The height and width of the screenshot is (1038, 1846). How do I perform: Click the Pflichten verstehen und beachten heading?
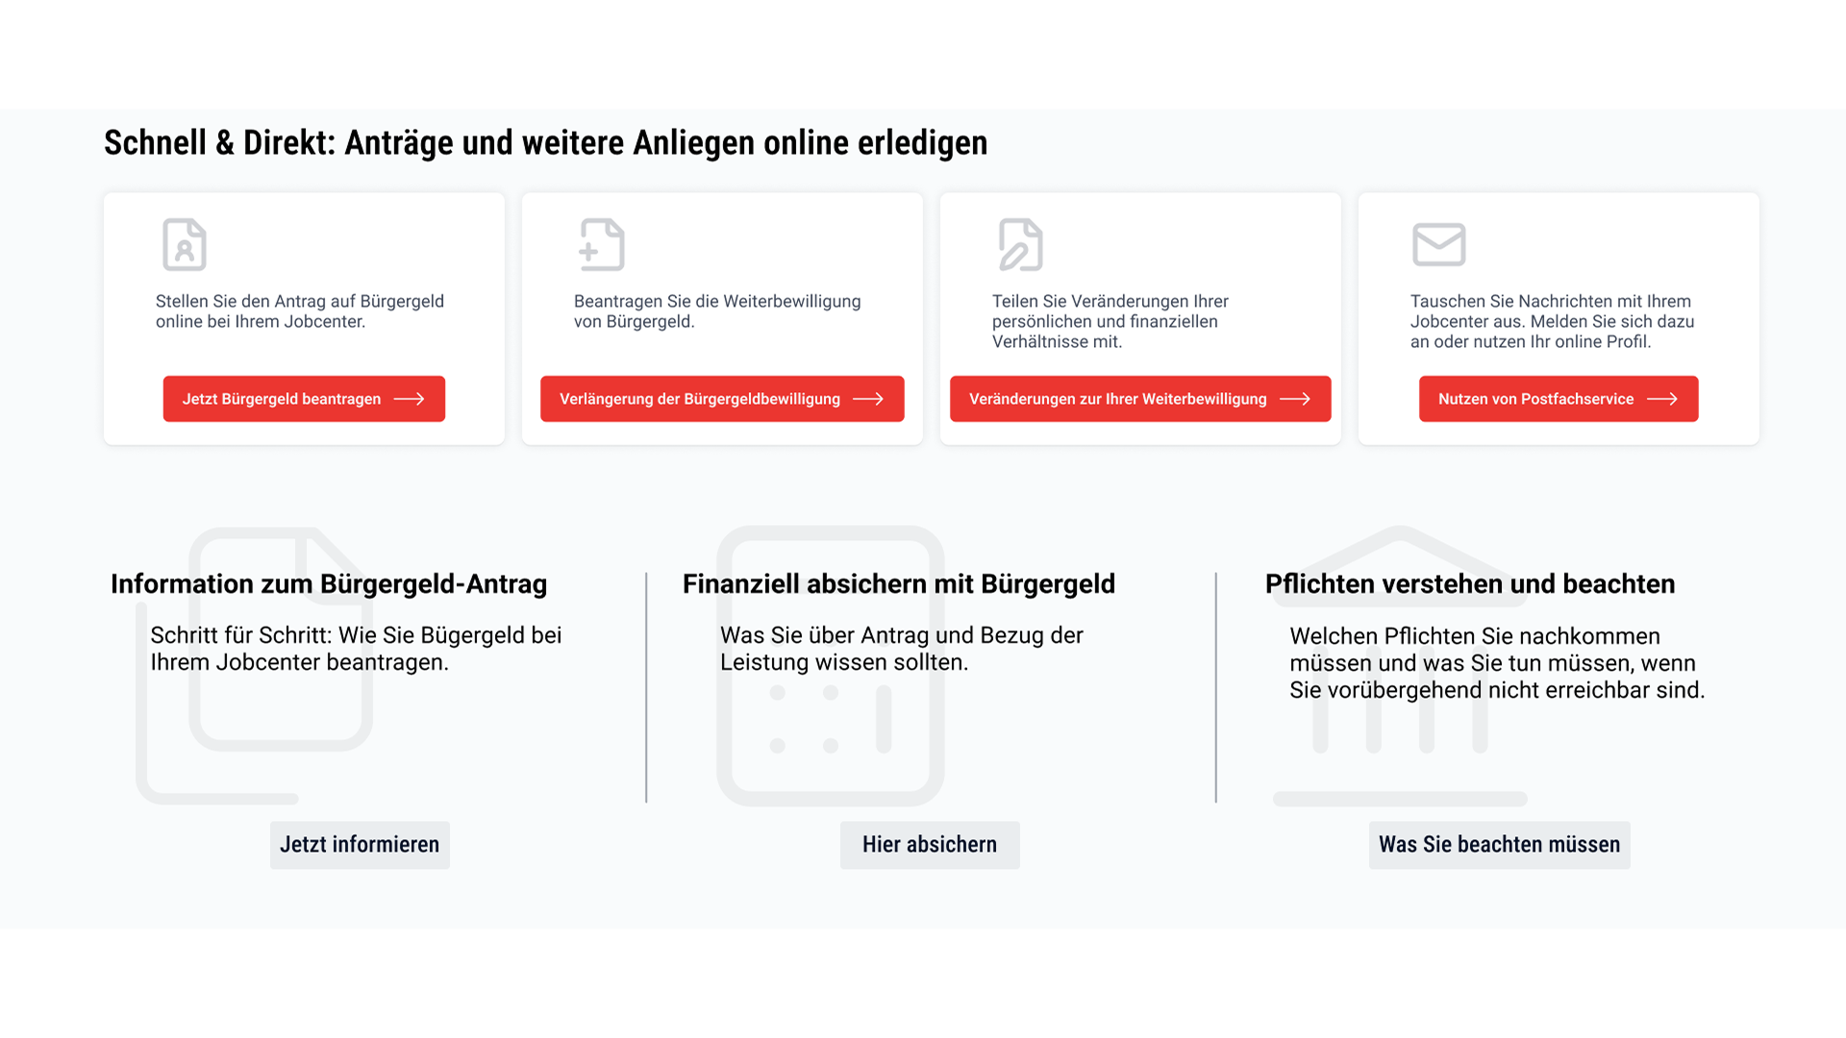pos(1470,584)
